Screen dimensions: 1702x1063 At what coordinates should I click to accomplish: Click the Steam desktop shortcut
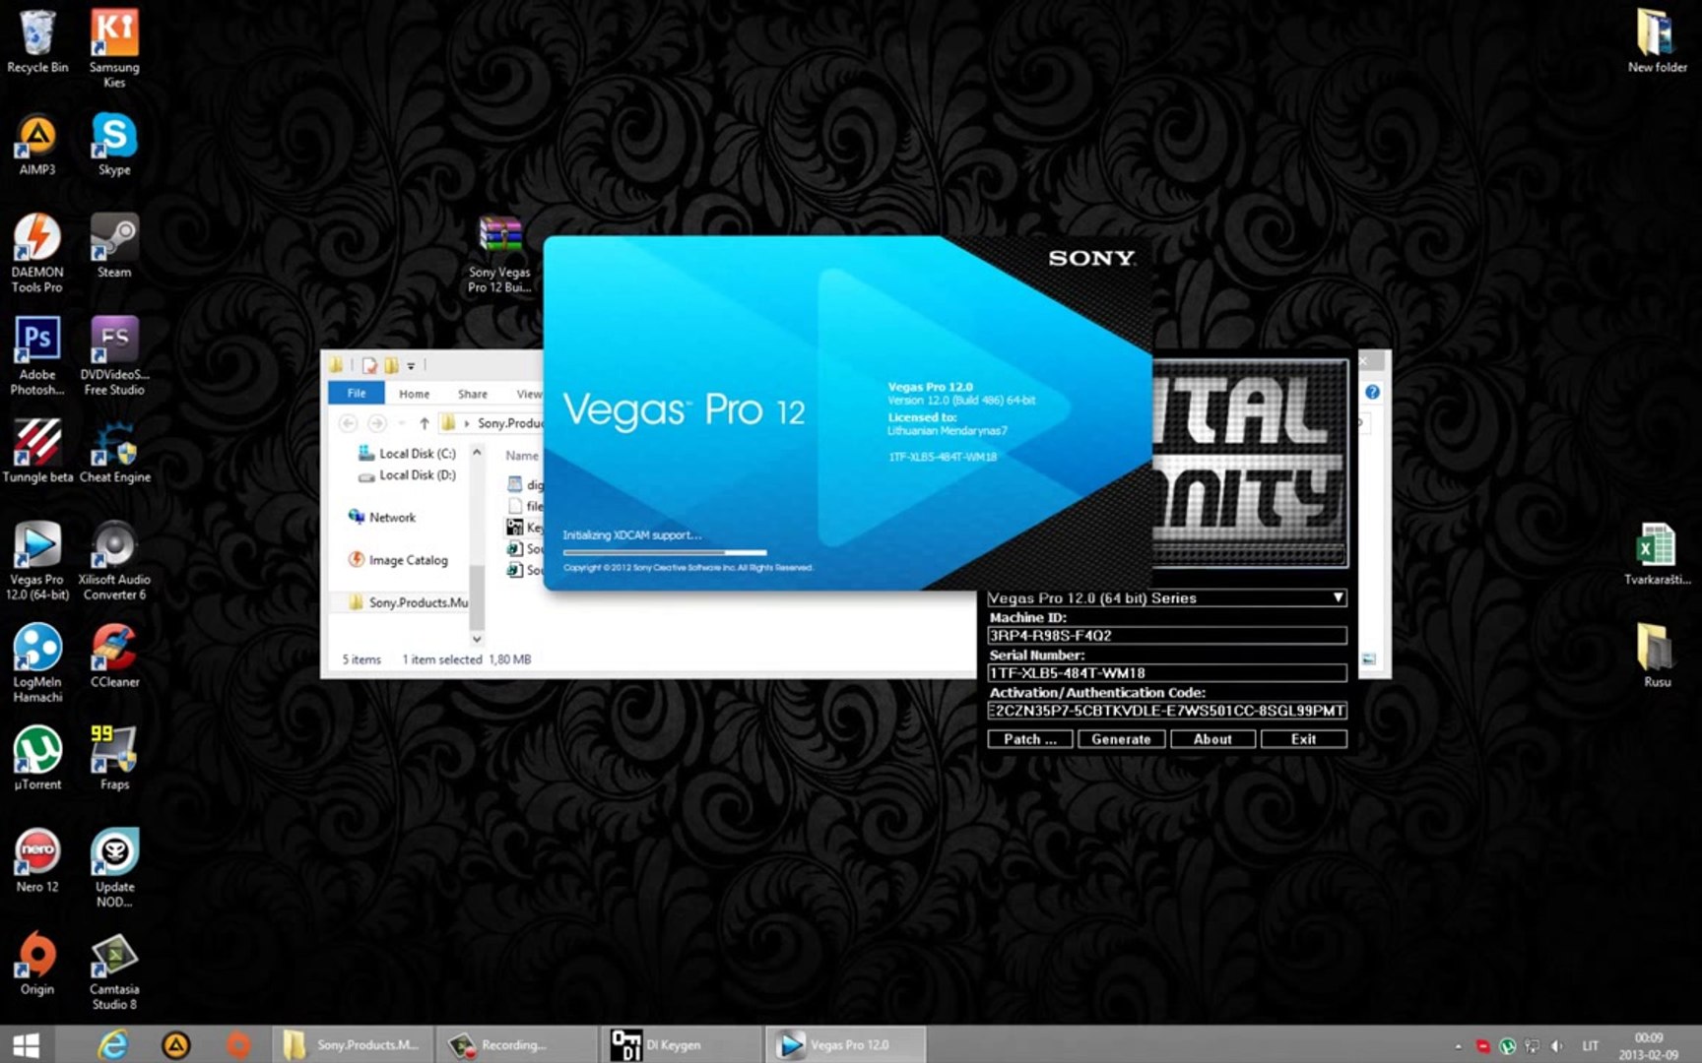click(114, 246)
